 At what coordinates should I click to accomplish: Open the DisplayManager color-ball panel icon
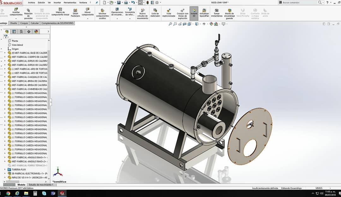coord(36,32)
